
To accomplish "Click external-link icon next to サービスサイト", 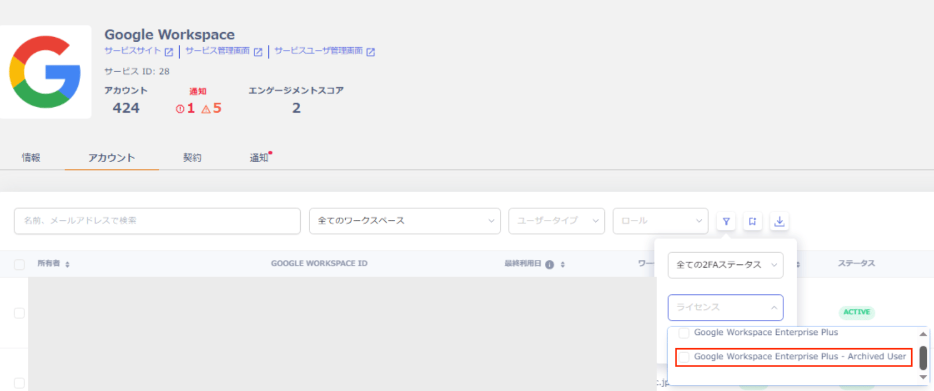I will (169, 52).
